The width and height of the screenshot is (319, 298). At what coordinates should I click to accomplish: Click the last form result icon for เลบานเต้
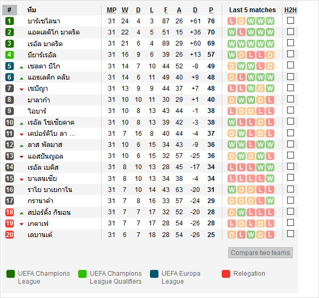click(x=270, y=234)
